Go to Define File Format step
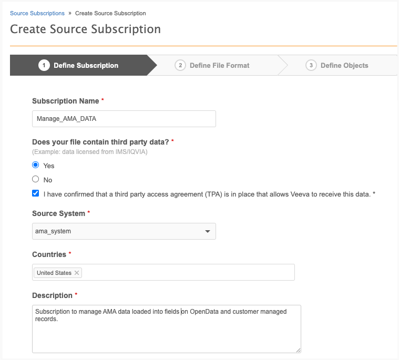This screenshot has height=360, width=399. point(219,66)
